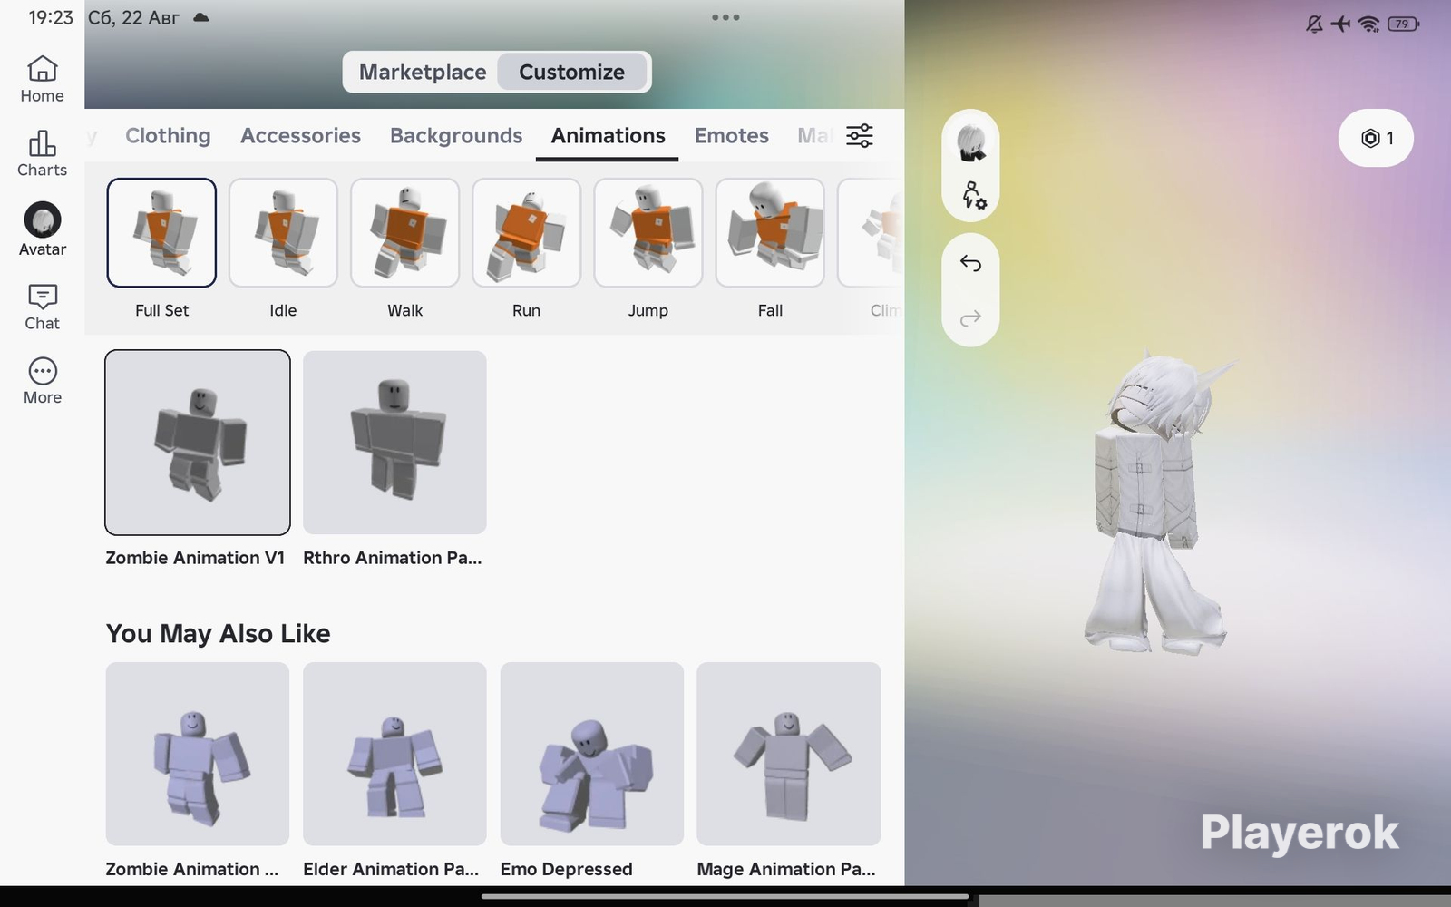Image resolution: width=1451 pixels, height=907 pixels.
Task: Open avatar body settings icon
Action: pos(973,194)
